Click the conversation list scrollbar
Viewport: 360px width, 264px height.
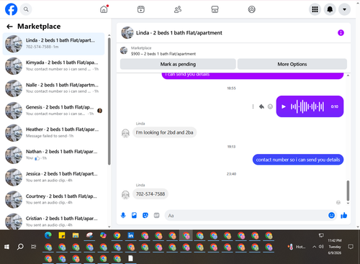(x=109, y=101)
